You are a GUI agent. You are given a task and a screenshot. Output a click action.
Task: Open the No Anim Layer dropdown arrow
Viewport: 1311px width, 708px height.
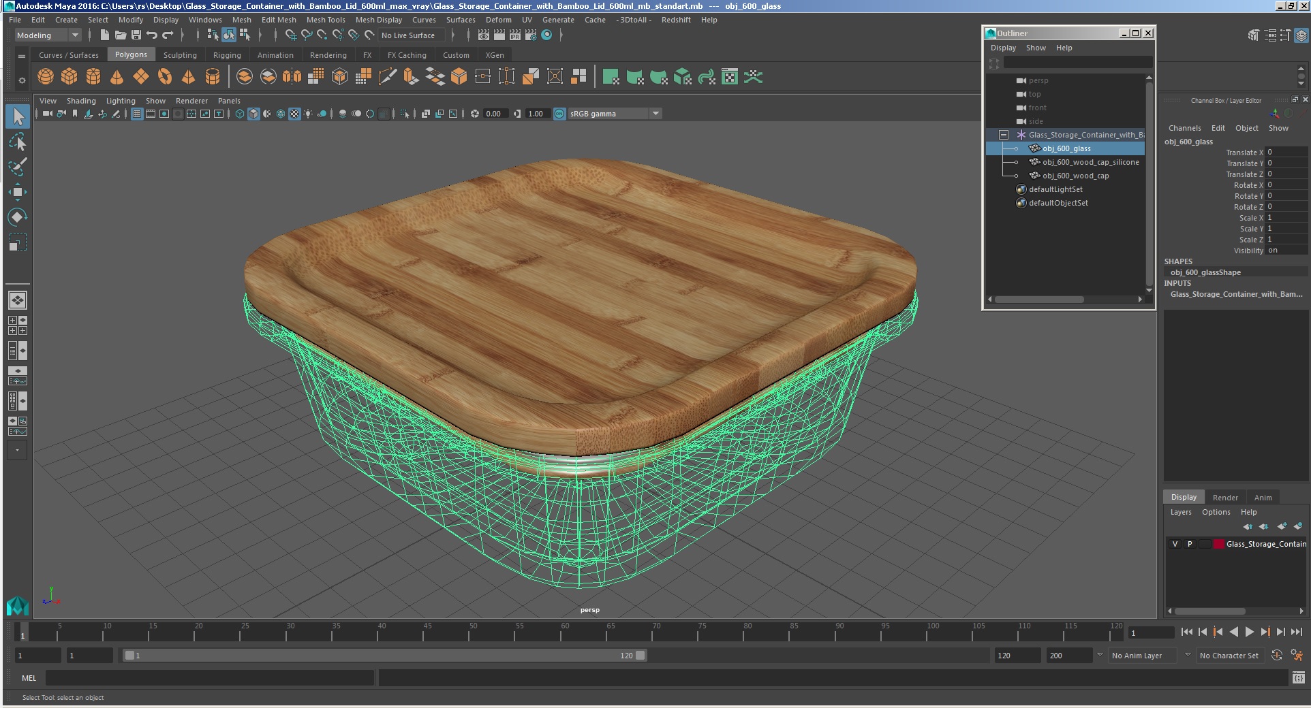click(x=1099, y=655)
